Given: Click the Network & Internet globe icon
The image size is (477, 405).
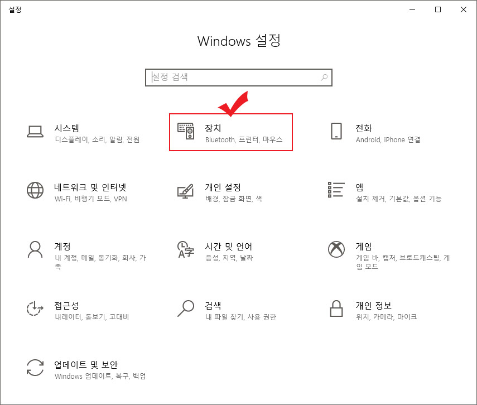Looking at the screenshot, I should coord(35,190).
